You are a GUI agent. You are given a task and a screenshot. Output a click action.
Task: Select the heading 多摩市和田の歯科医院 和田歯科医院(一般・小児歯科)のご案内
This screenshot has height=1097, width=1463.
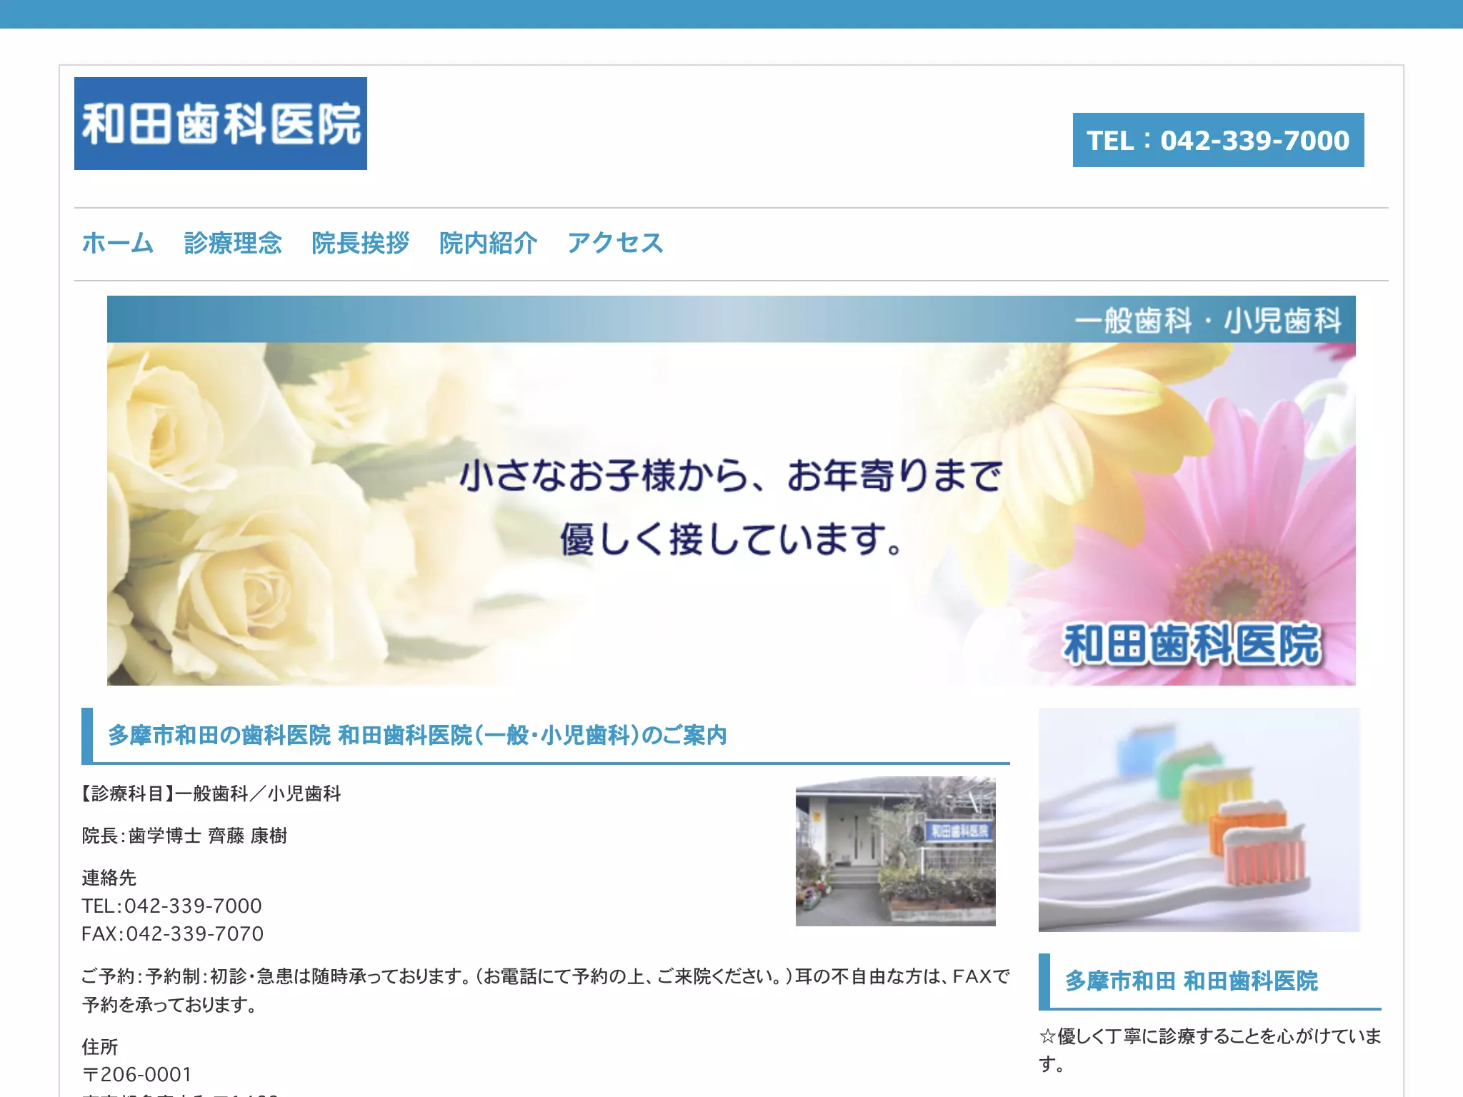pyautogui.click(x=417, y=735)
